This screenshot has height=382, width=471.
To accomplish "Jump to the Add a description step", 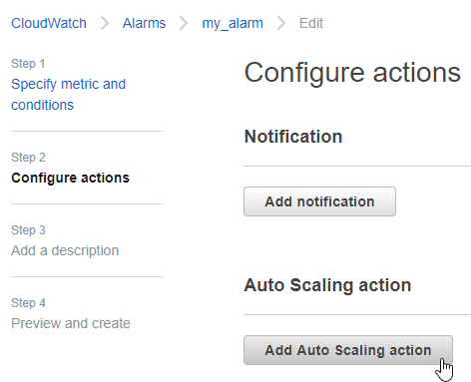I will 65,250.
